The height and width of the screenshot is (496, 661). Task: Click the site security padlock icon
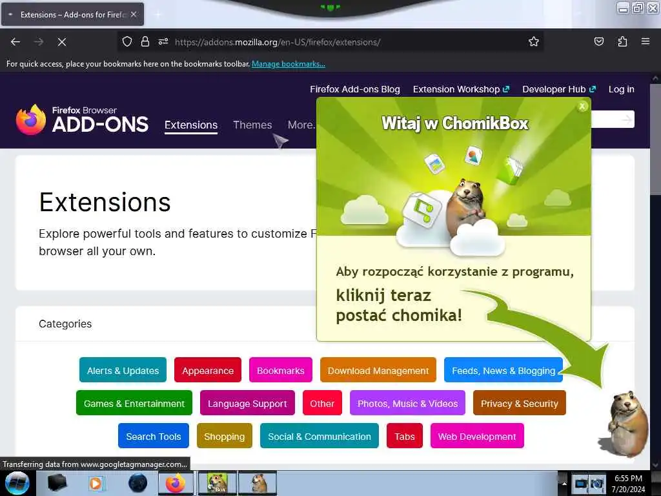coord(145,41)
